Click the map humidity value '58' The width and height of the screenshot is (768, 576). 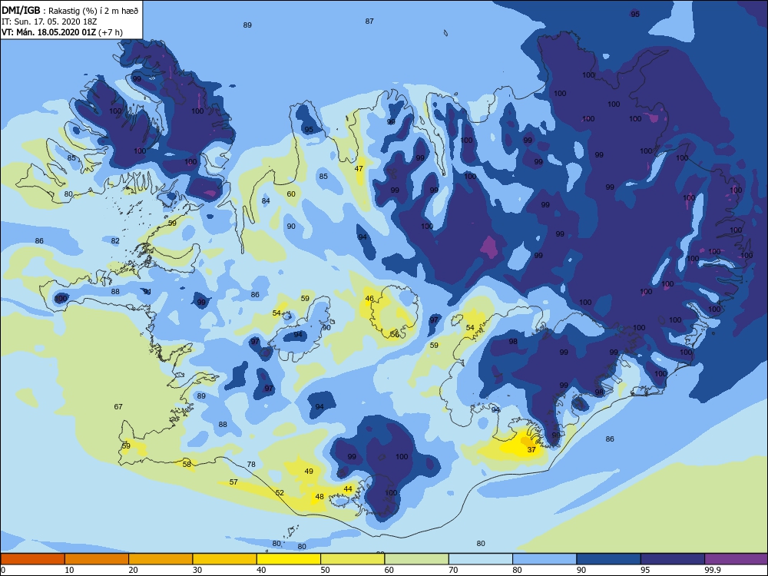[x=187, y=465]
